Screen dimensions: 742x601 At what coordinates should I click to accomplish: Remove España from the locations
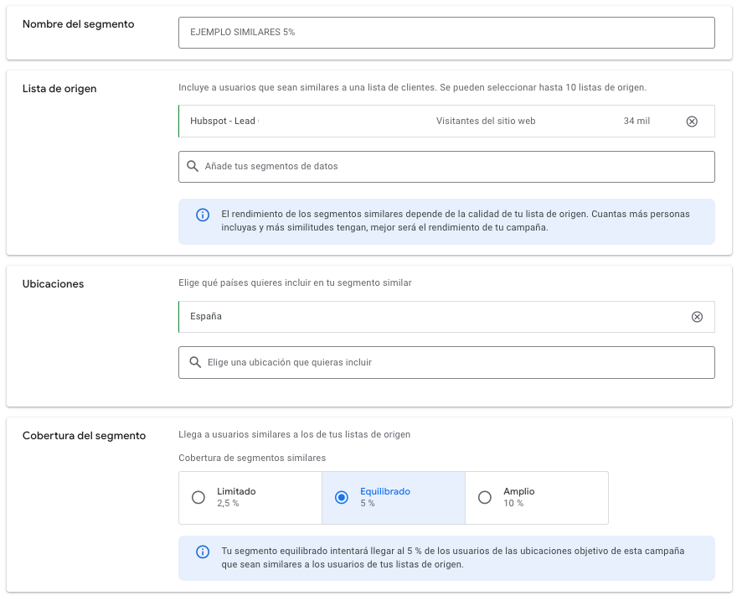(x=696, y=317)
